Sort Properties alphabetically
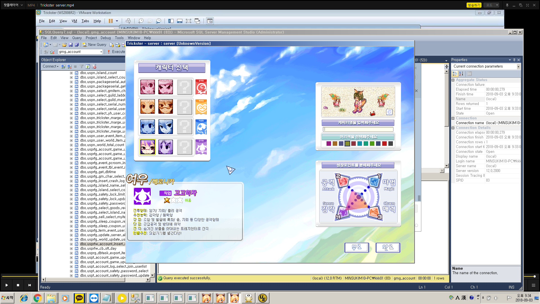Viewport: 540px width, 304px height. coord(461,74)
